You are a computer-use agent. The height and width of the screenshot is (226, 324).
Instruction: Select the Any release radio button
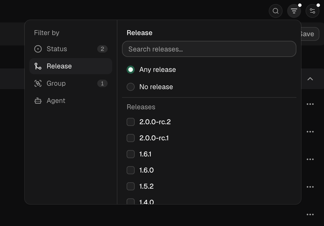[131, 70]
